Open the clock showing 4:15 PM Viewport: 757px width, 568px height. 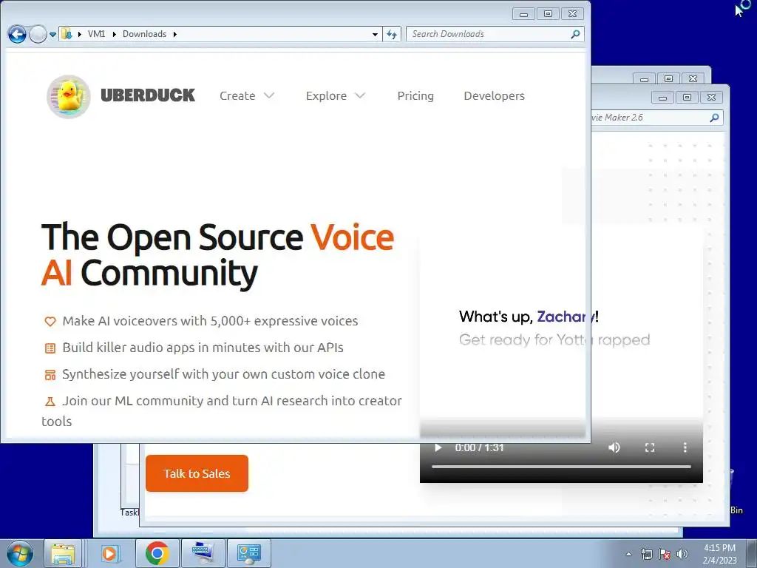(x=719, y=553)
